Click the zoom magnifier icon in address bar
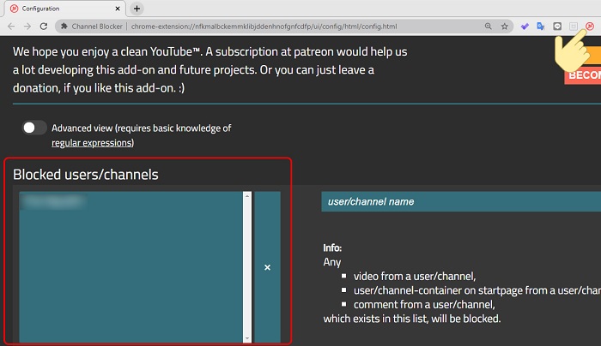This screenshot has width=601, height=346. [487, 27]
